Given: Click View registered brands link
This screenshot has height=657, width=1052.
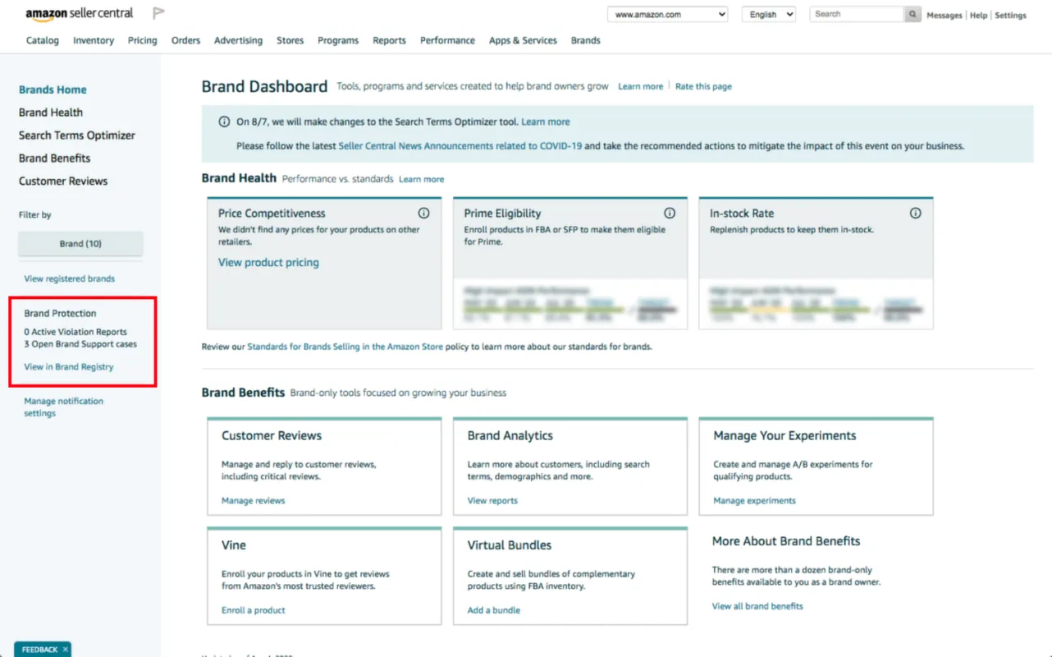Looking at the screenshot, I should 70,279.
